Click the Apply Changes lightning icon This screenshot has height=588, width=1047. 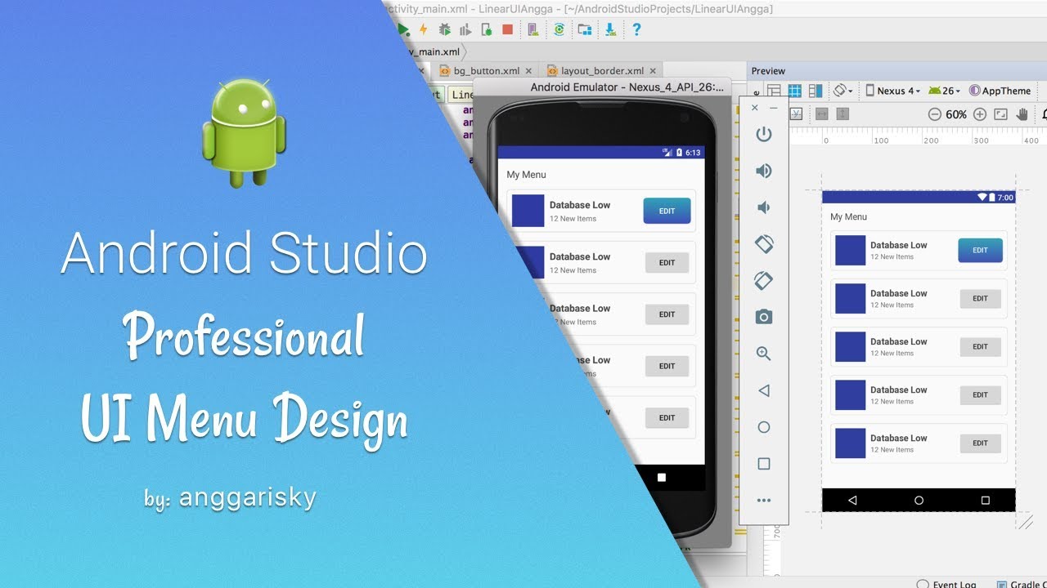pyautogui.click(x=424, y=29)
